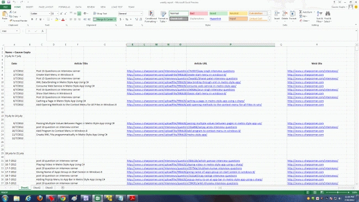Open Google Chrome from the taskbar
This screenshot has height=202, width=359.
coord(63,198)
